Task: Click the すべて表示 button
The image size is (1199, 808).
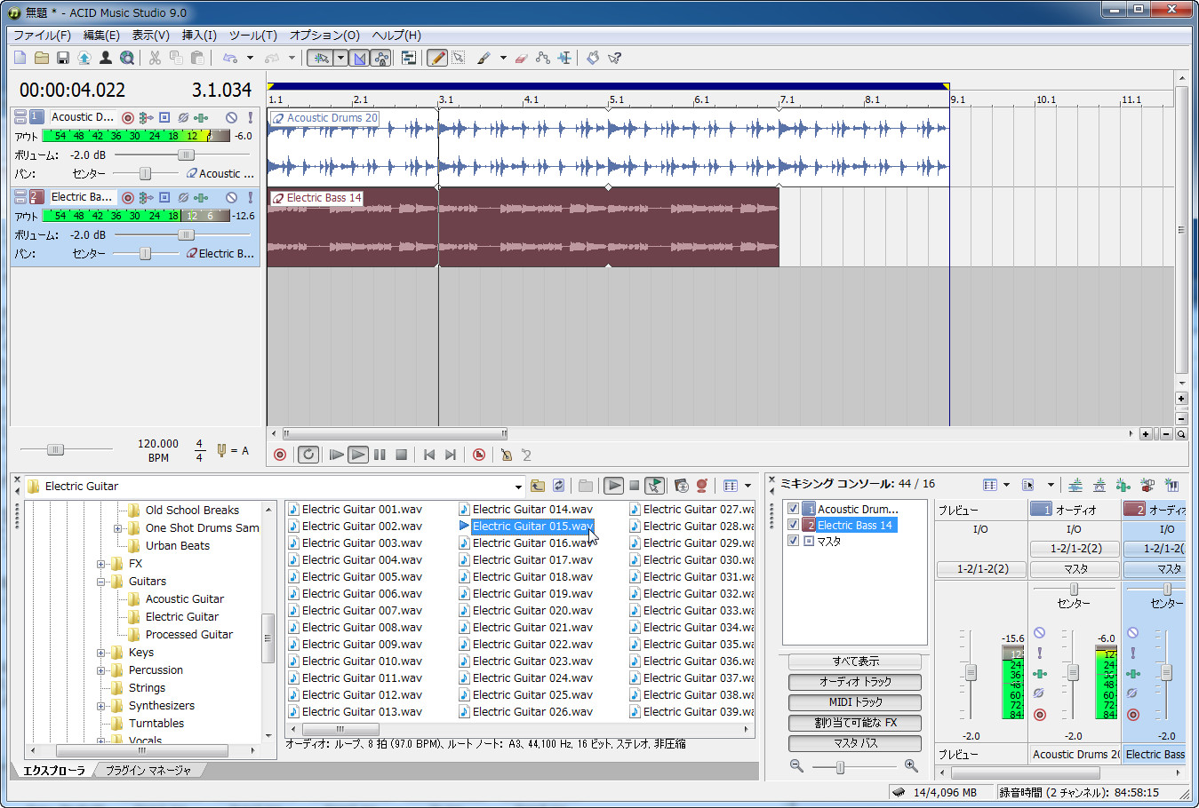Action: point(855,661)
